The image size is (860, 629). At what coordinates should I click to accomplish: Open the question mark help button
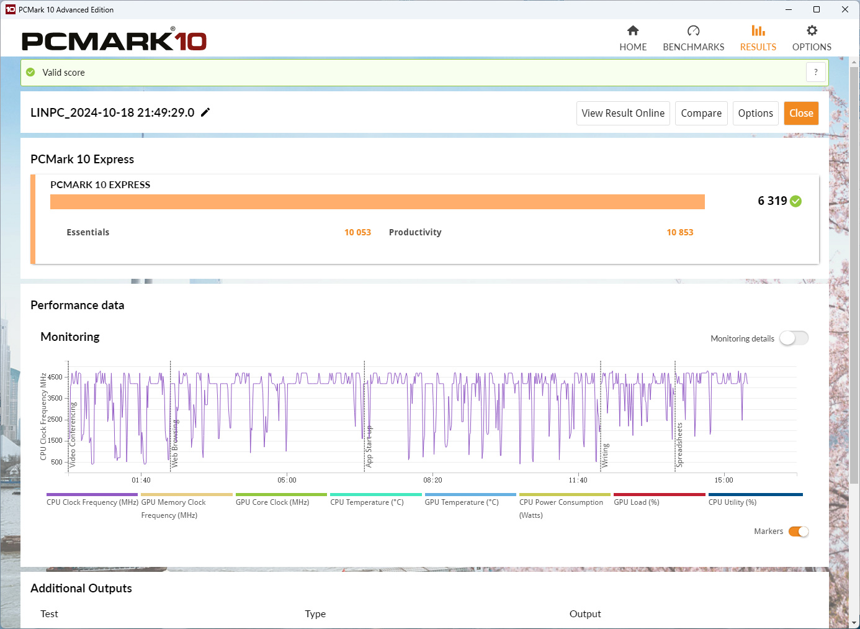click(x=816, y=72)
